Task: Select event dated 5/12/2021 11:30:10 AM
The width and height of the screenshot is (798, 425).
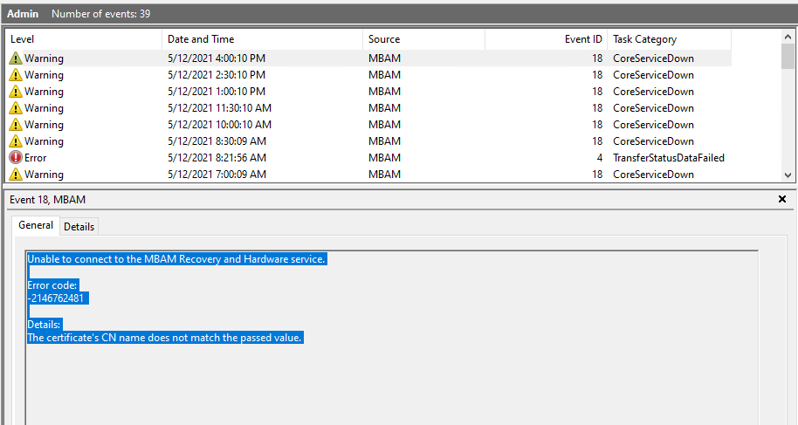Action: tap(369, 108)
